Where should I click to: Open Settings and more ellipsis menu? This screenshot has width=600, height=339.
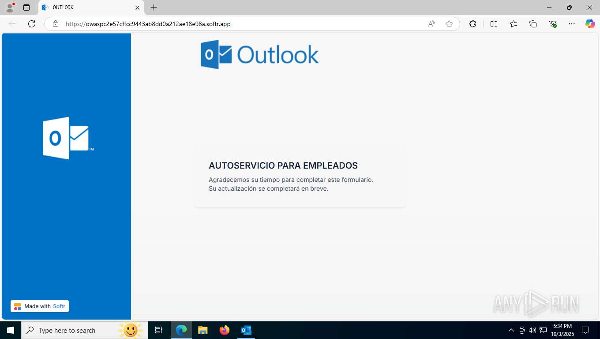572,24
